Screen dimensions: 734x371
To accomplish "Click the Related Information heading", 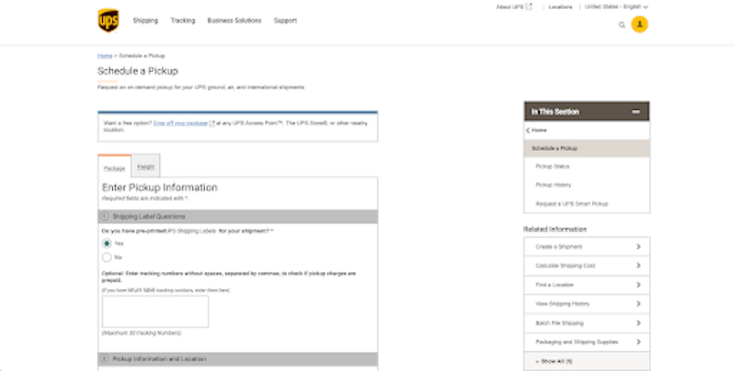I will (555, 229).
